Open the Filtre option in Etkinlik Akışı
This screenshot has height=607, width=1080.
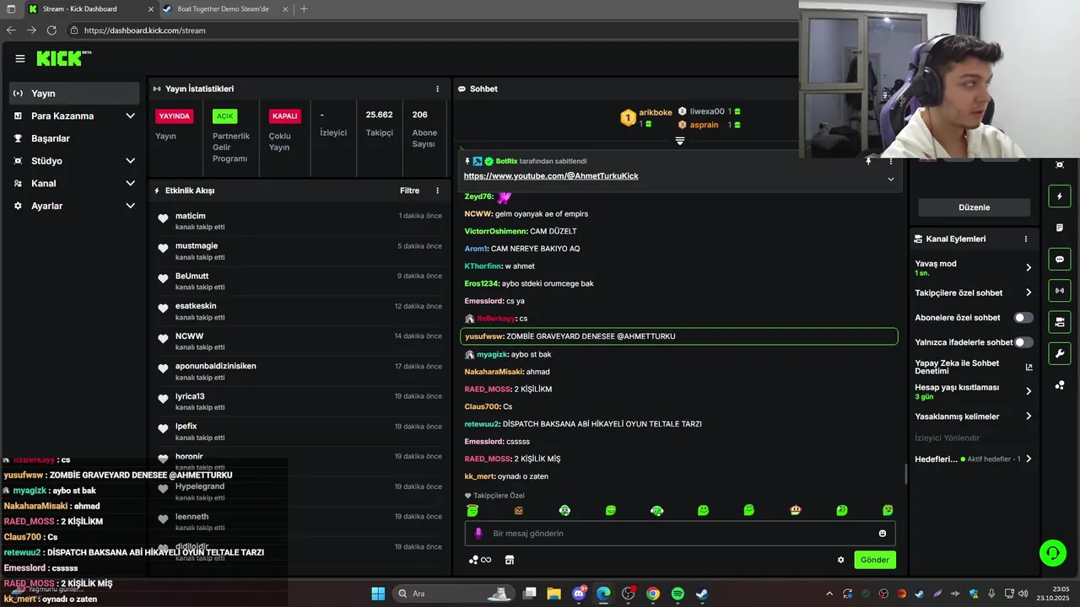[409, 191]
